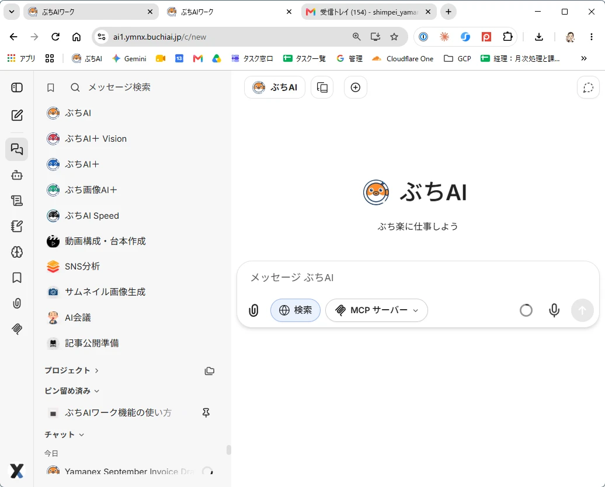Click the address bar URL
Image resolution: width=605 pixels, height=487 pixels.
pos(159,37)
